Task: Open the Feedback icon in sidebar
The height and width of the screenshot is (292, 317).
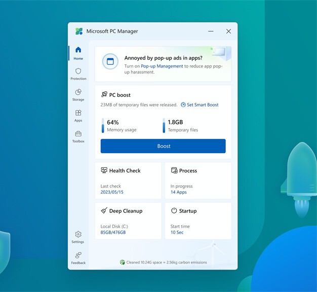Action: (78, 255)
